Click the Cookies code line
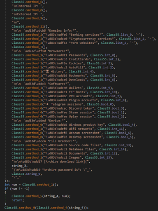This screenshot has height=211, width=158. point(63,63)
